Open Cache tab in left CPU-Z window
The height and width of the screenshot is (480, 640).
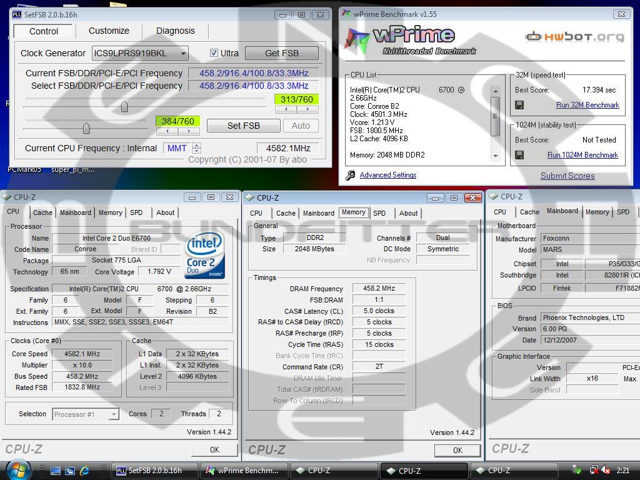42,212
